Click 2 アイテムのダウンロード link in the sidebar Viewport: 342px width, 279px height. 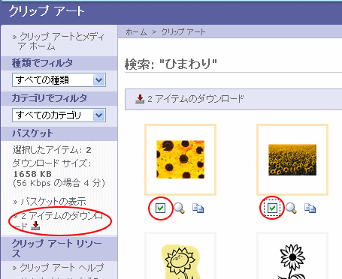[59, 221]
